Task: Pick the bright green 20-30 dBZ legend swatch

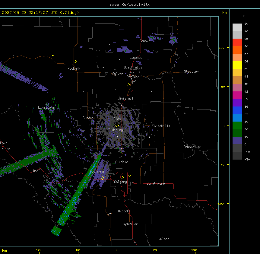Action: click(237, 125)
